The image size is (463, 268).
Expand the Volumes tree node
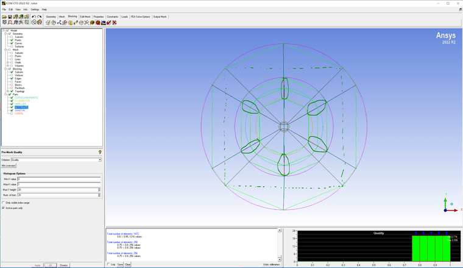[x=8, y=66]
